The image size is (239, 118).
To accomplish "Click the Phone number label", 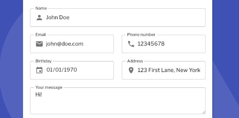I will point(141,35).
